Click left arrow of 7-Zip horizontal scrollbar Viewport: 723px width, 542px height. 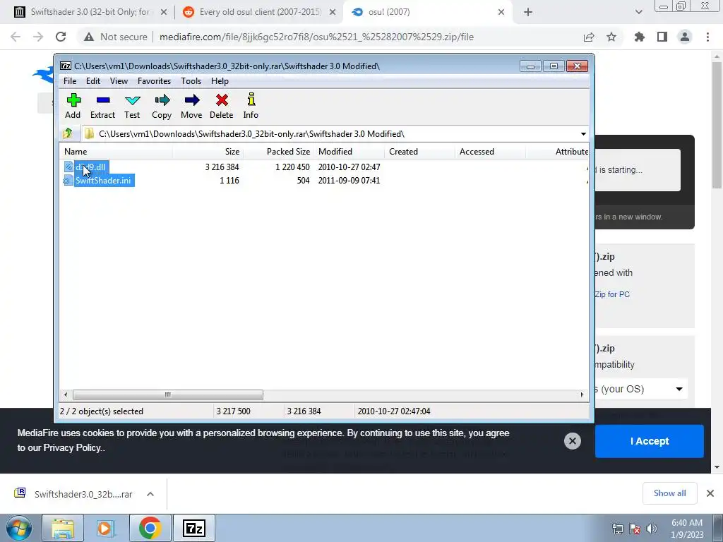[x=66, y=395]
